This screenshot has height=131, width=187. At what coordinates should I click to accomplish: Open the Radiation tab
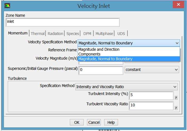55,34
